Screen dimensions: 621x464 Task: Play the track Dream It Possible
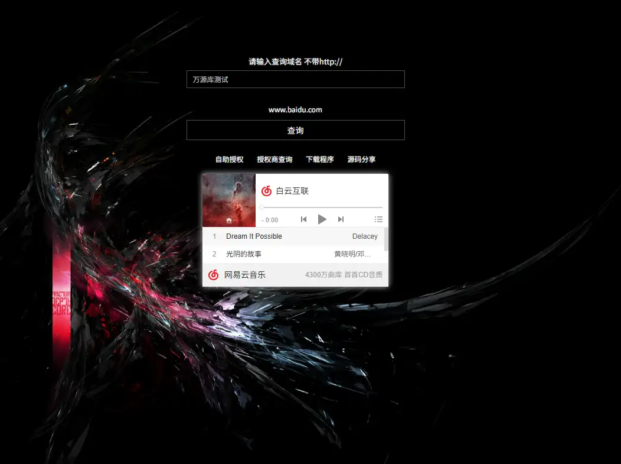pyautogui.click(x=253, y=236)
